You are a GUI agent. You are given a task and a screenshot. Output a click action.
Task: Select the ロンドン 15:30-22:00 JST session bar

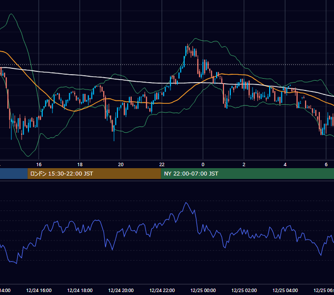94,174
